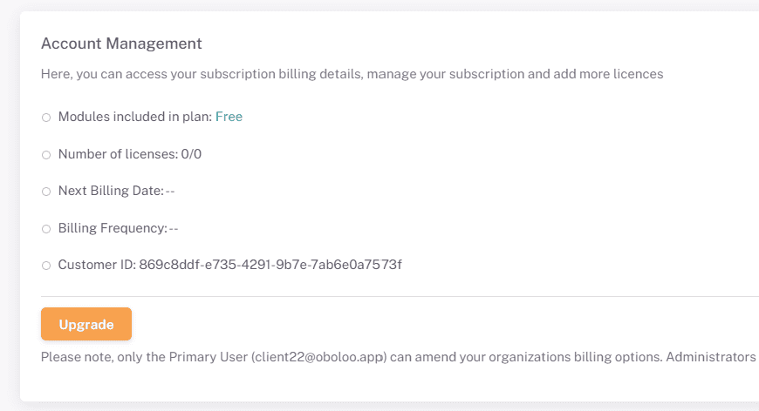
Task: Select the 0/0 licenses count value
Action: click(191, 154)
